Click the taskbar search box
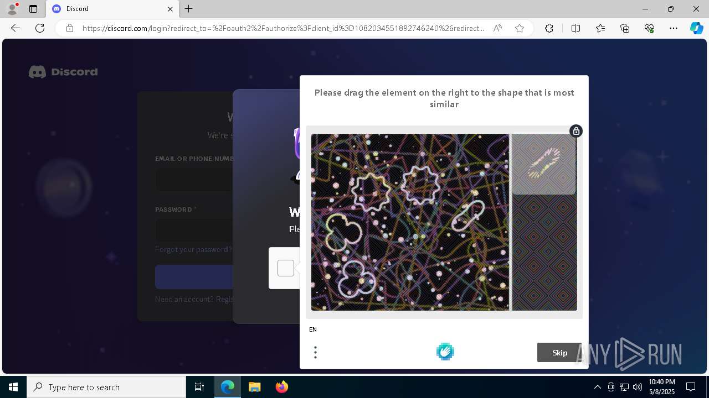 coord(106,387)
